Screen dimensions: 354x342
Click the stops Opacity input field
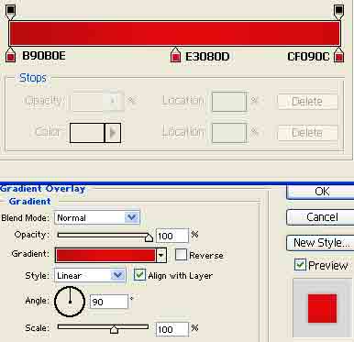tap(97, 101)
